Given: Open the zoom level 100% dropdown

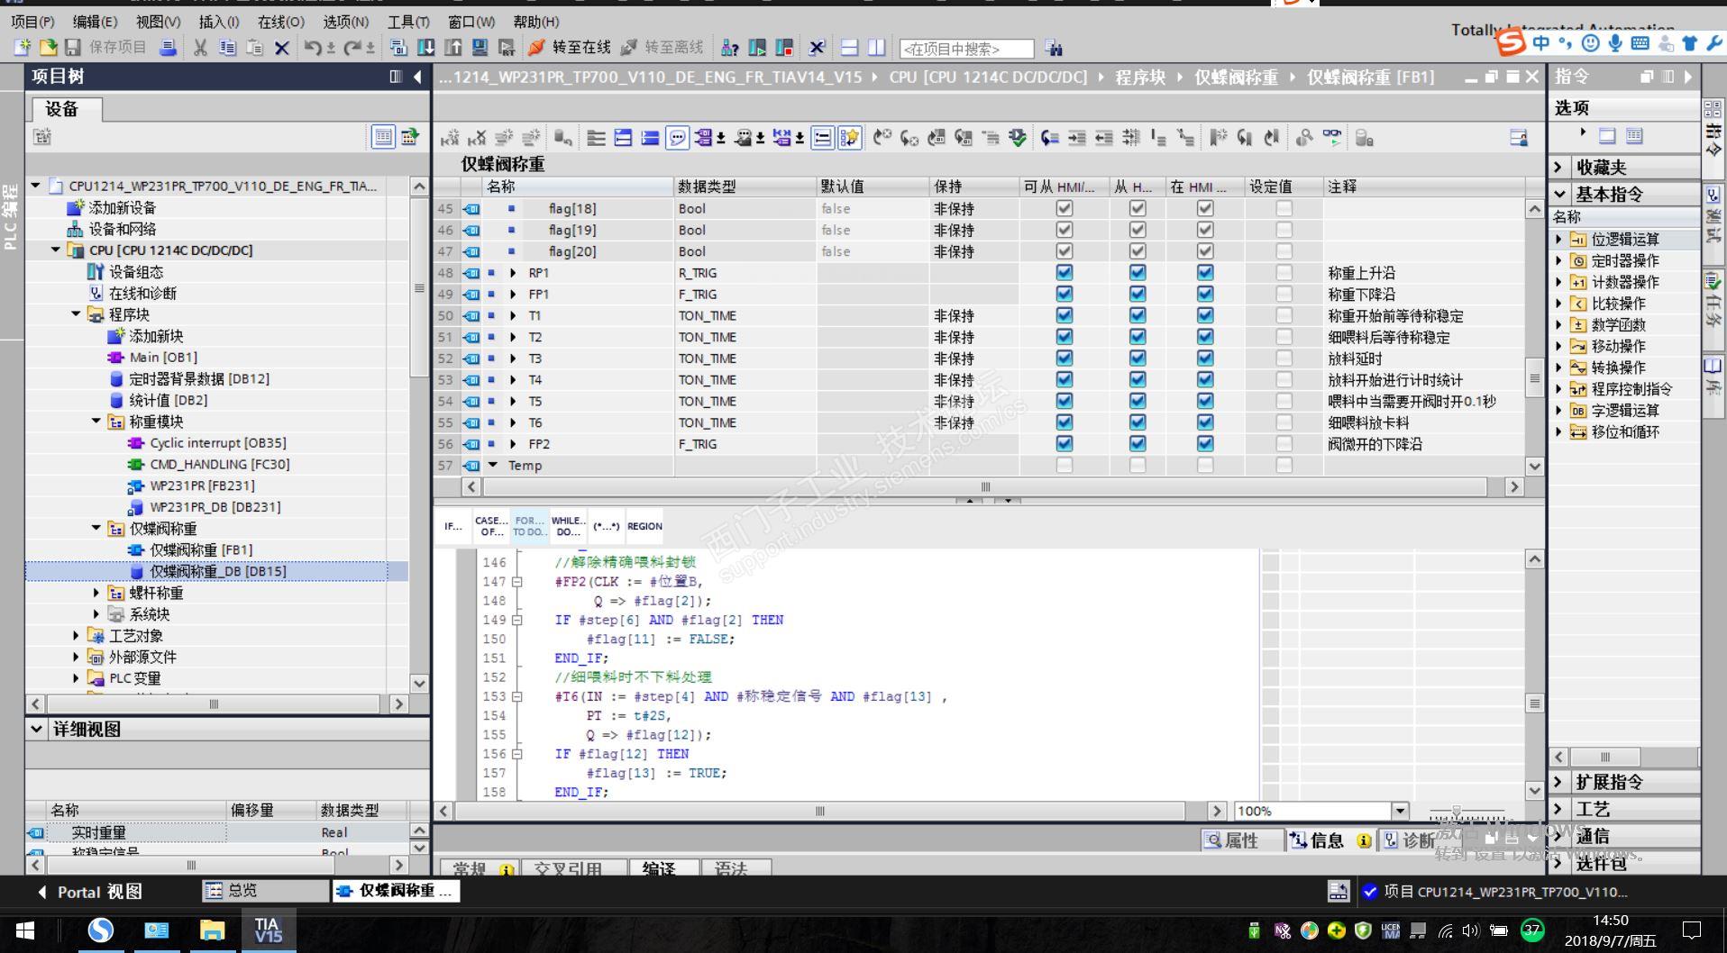Looking at the screenshot, I should tap(1400, 811).
